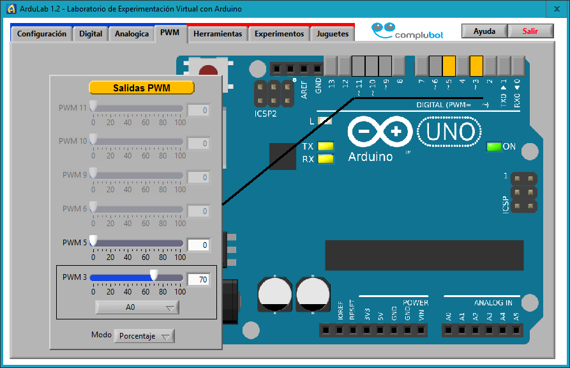570x368 pixels.
Task: Click the green ON power LED
Action: point(495,146)
